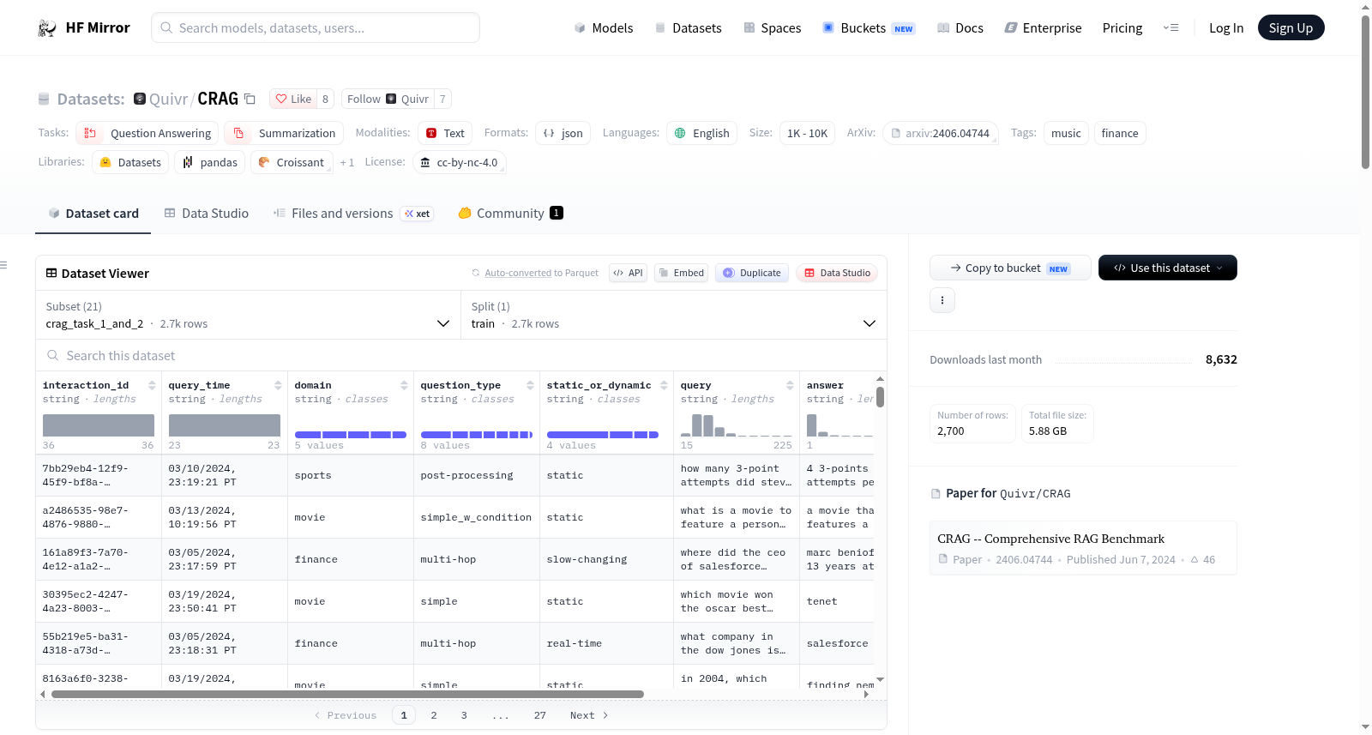Open the Split train dropdown
This screenshot has height=735, width=1372.
[x=673, y=316]
